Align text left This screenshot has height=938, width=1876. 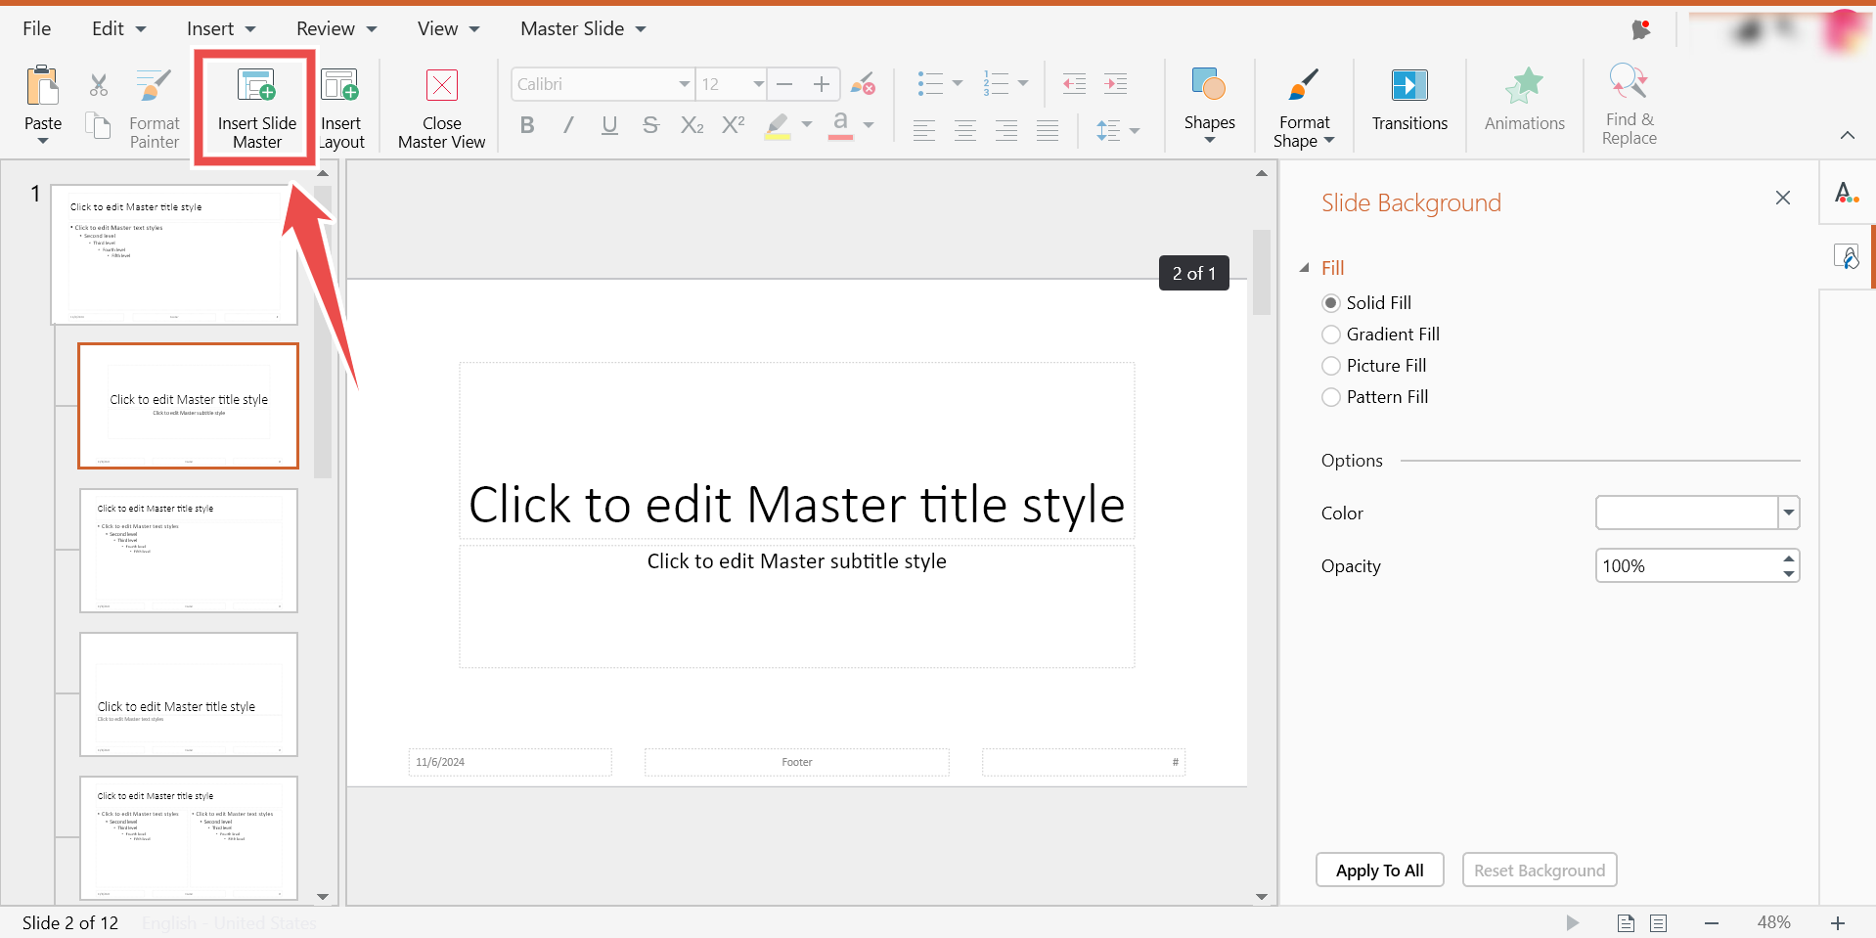pyautogui.click(x=924, y=130)
